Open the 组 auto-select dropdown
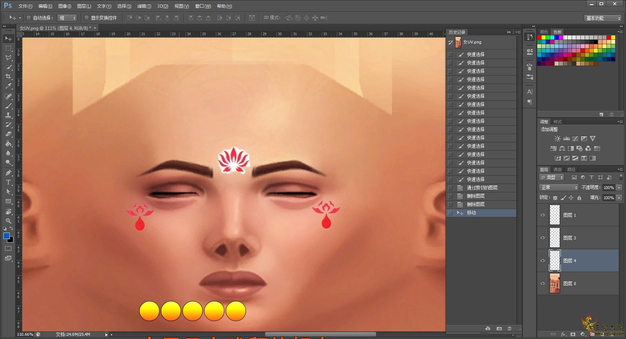 coord(67,18)
